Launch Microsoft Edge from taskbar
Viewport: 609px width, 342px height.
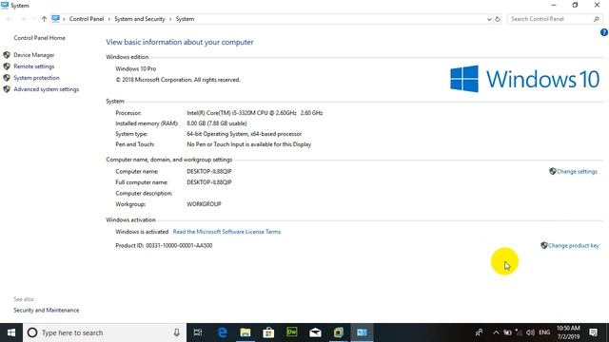(222, 332)
